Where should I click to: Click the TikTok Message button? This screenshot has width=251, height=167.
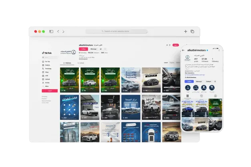tap(94, 49)
